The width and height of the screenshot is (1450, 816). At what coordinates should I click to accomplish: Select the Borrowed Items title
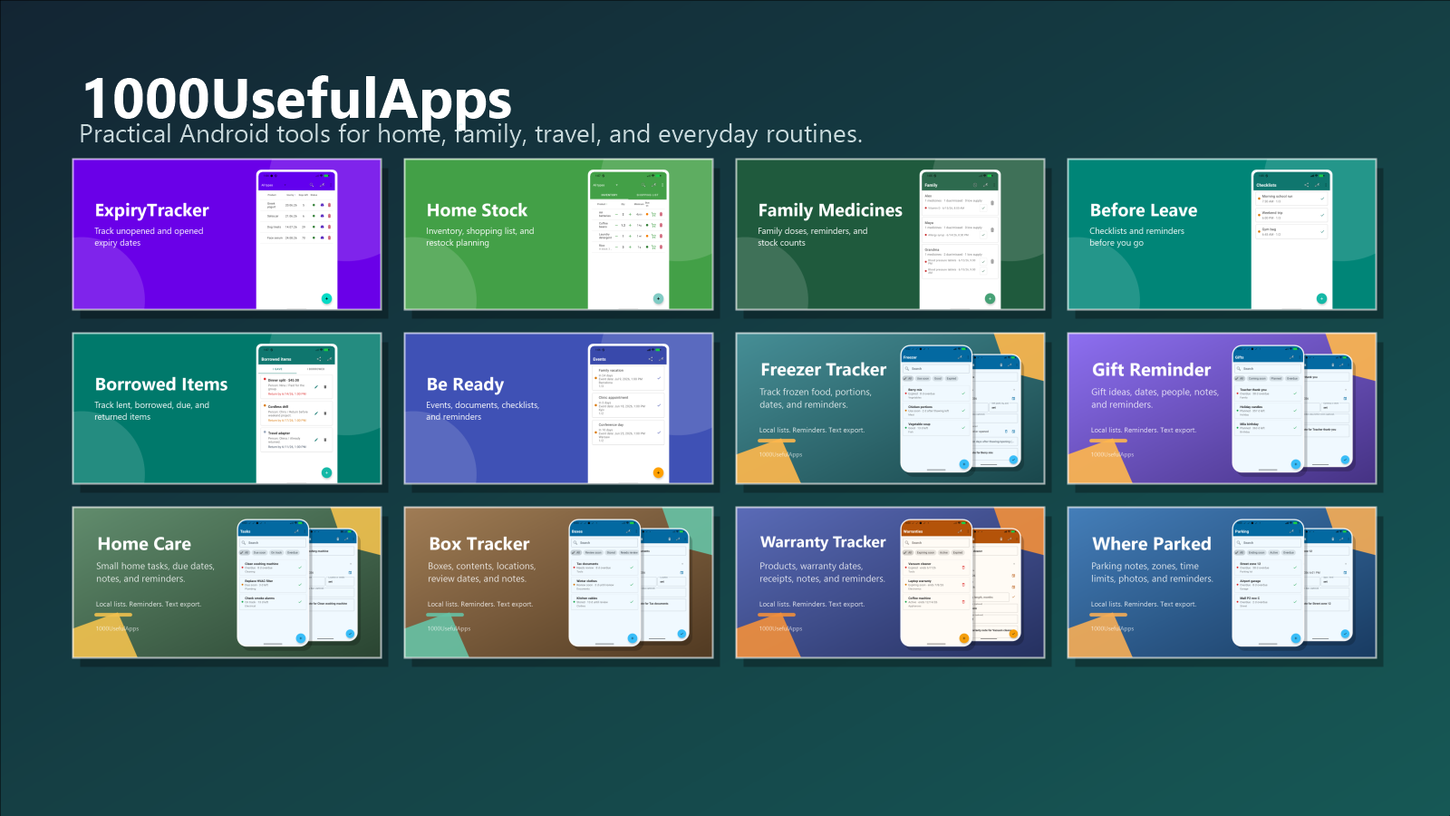pos(161,384)
